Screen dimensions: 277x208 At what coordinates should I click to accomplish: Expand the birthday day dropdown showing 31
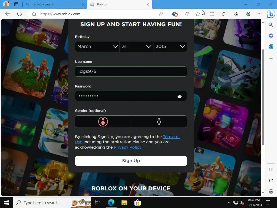coord(136,47)
